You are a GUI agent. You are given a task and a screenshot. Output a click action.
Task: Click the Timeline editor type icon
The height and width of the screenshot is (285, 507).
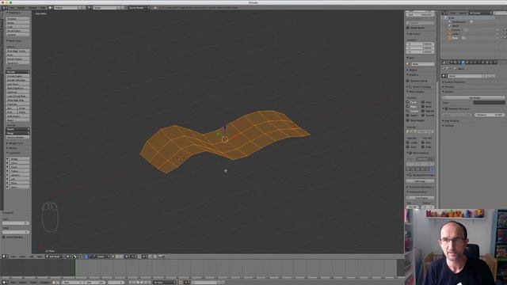tap(5, 282)
